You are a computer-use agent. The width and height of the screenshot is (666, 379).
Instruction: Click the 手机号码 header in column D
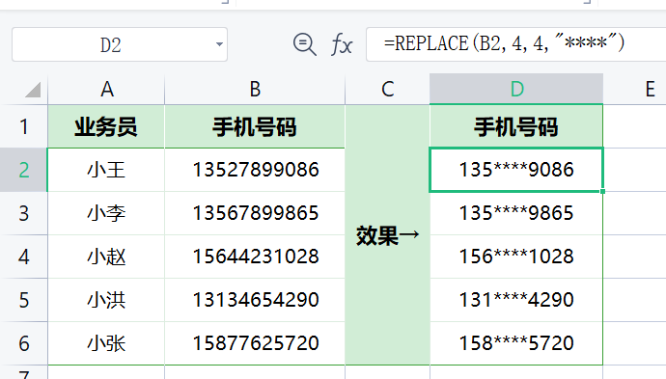click(516, 126)
